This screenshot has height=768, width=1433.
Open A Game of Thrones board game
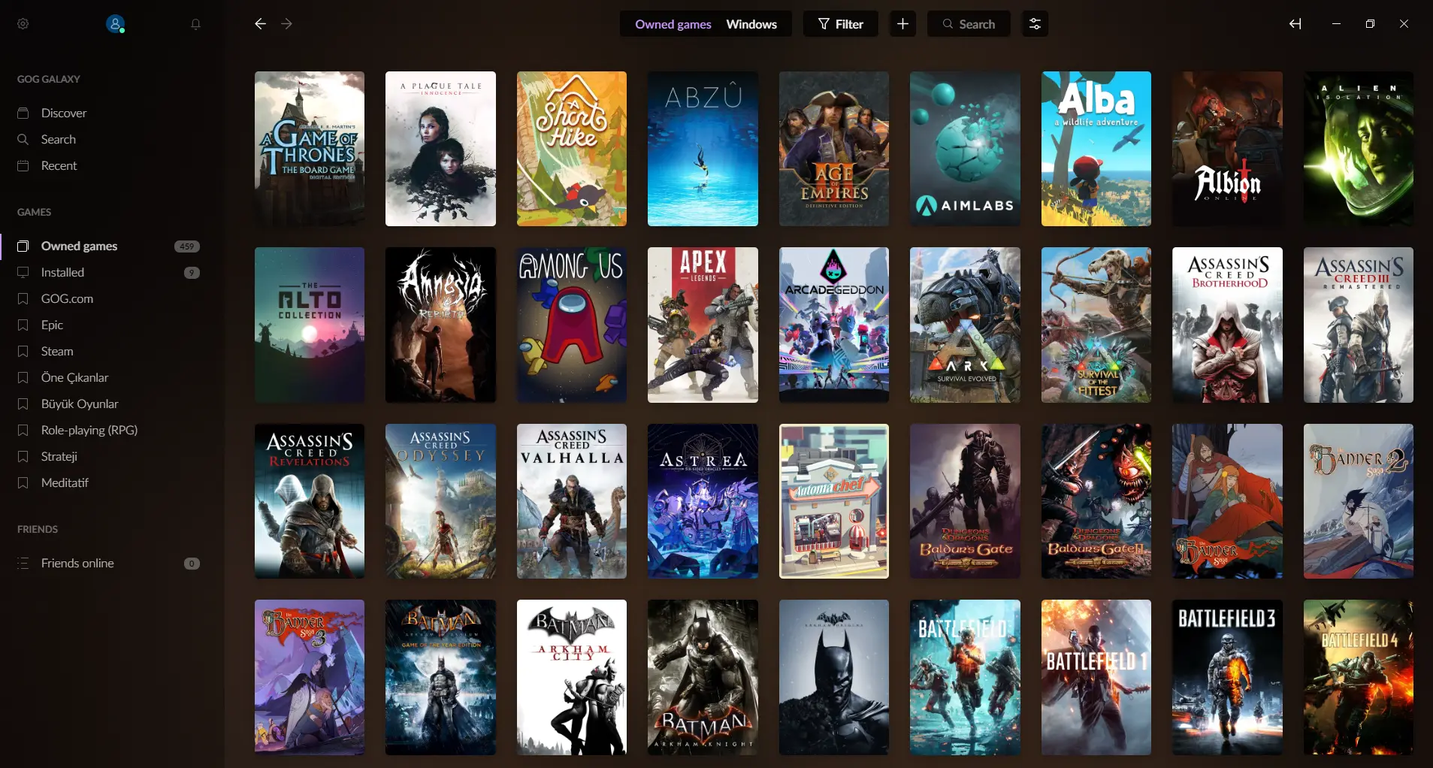coord(310,149)
